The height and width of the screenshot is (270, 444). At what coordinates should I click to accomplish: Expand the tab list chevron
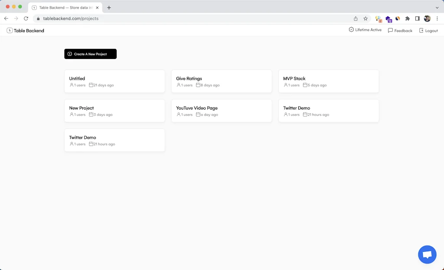(437, 7)
